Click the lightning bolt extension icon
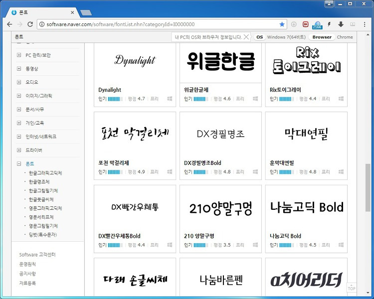The image size is (374, 299). [x=329, y=24]
